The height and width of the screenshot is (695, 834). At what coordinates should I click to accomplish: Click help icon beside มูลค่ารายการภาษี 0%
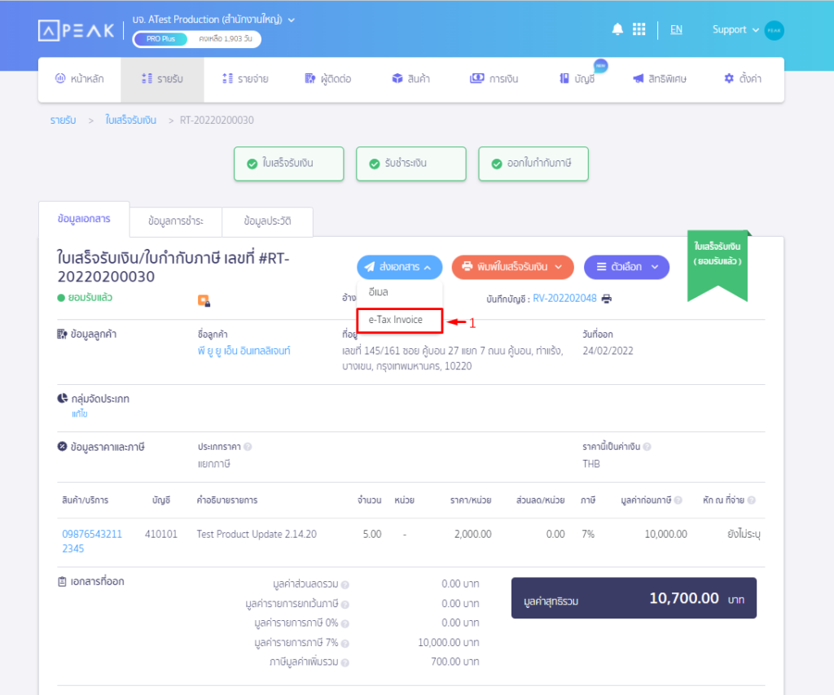[x=345, y=624]
